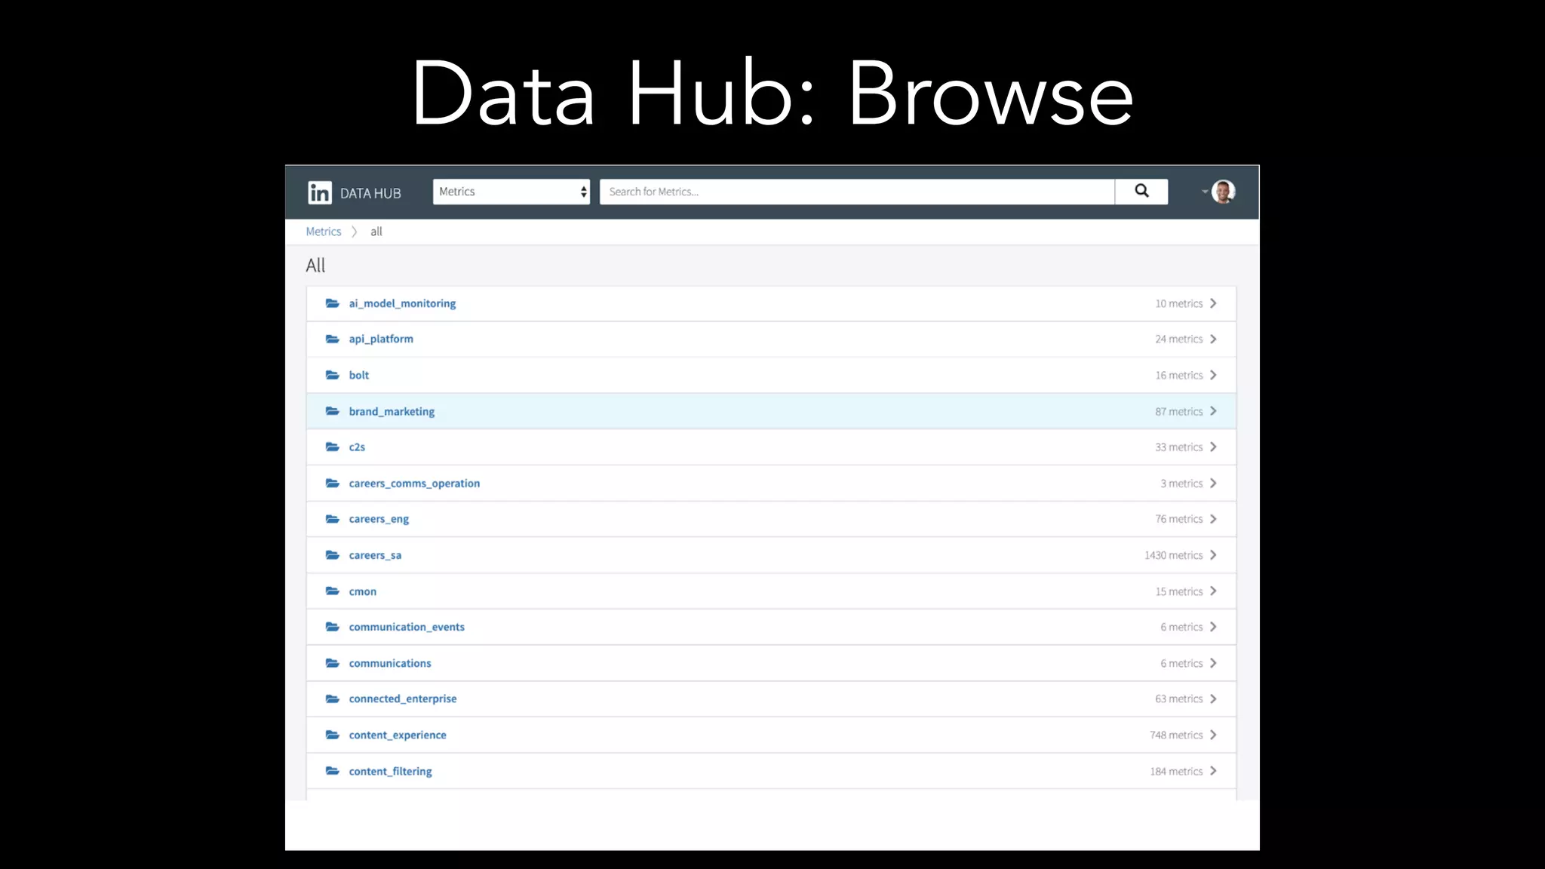Go to Metrics breadcrumb link

tap(324, 232)
